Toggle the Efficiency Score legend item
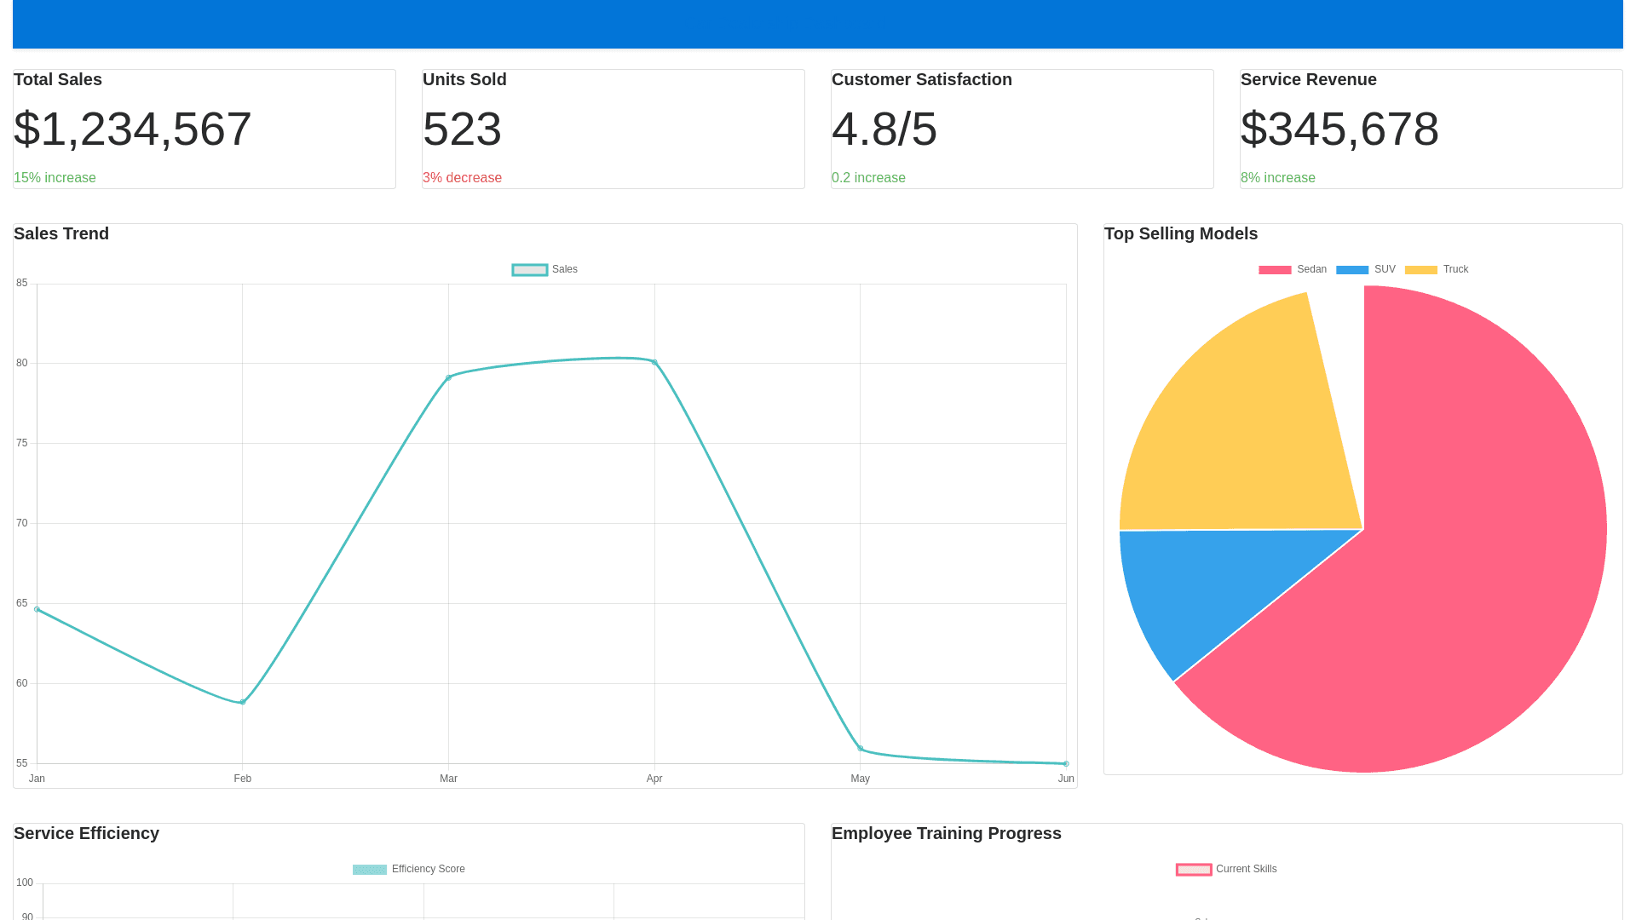 click(x=409, y=869)
